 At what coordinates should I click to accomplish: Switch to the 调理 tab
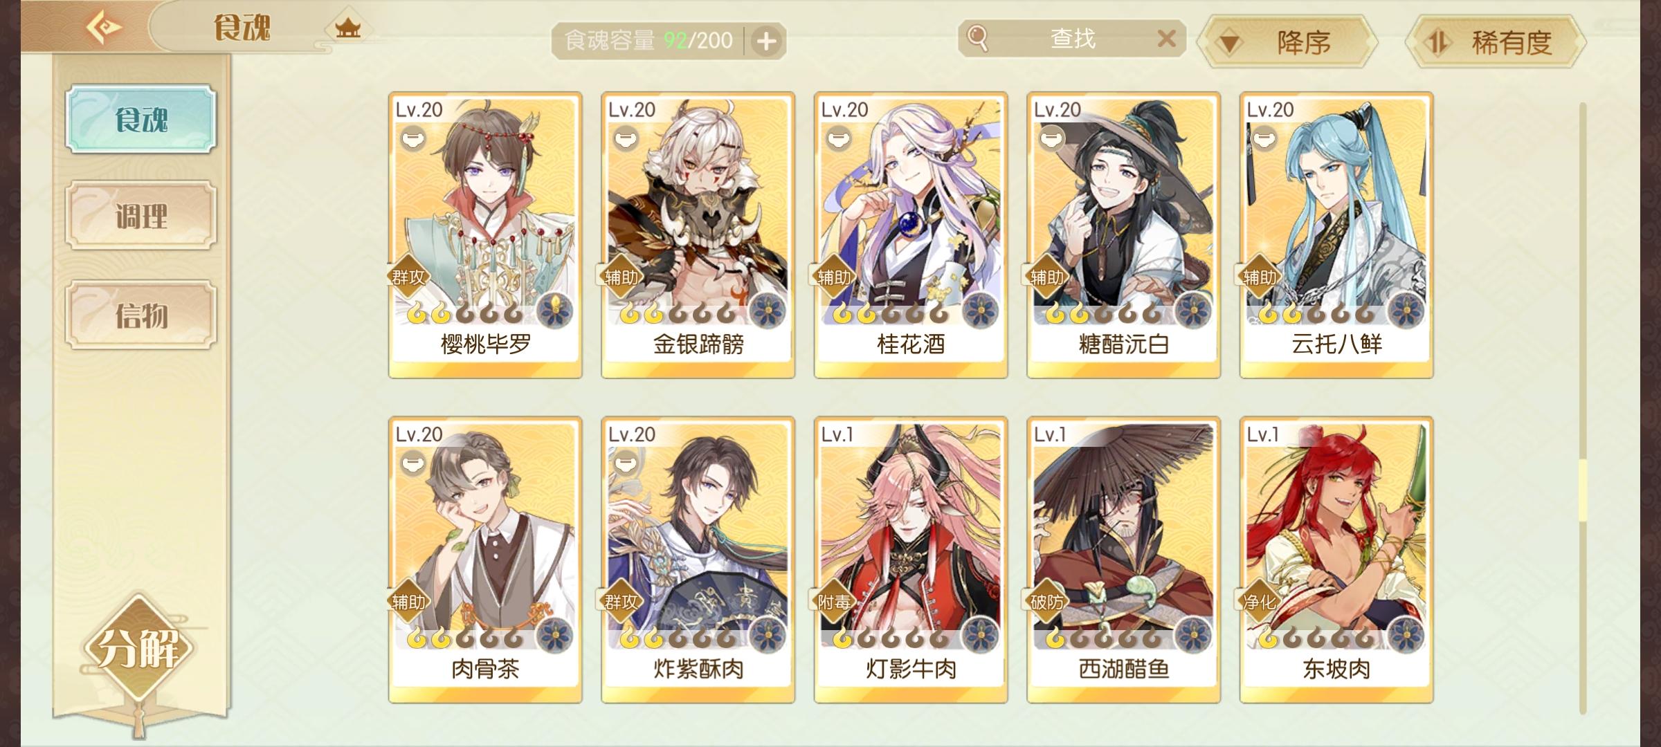click(141, 216)
